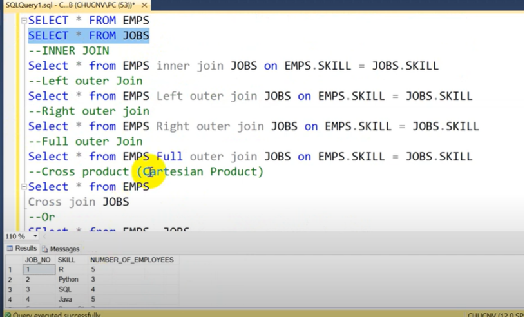
Task: Click the Messages tab page icon
Action: pyautogui.click(x=45, y=249)
